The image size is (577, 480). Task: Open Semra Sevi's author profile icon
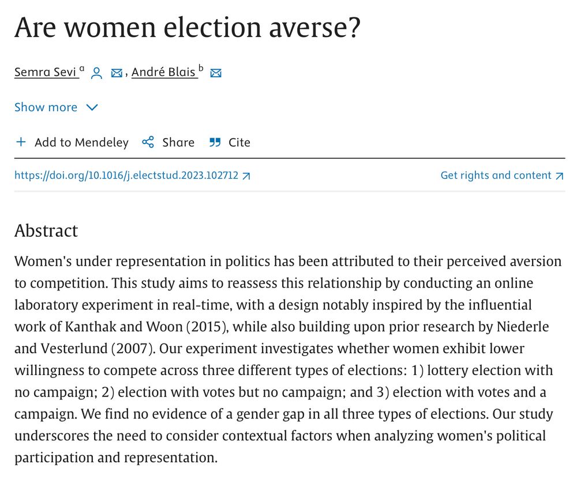click(97, 73)
